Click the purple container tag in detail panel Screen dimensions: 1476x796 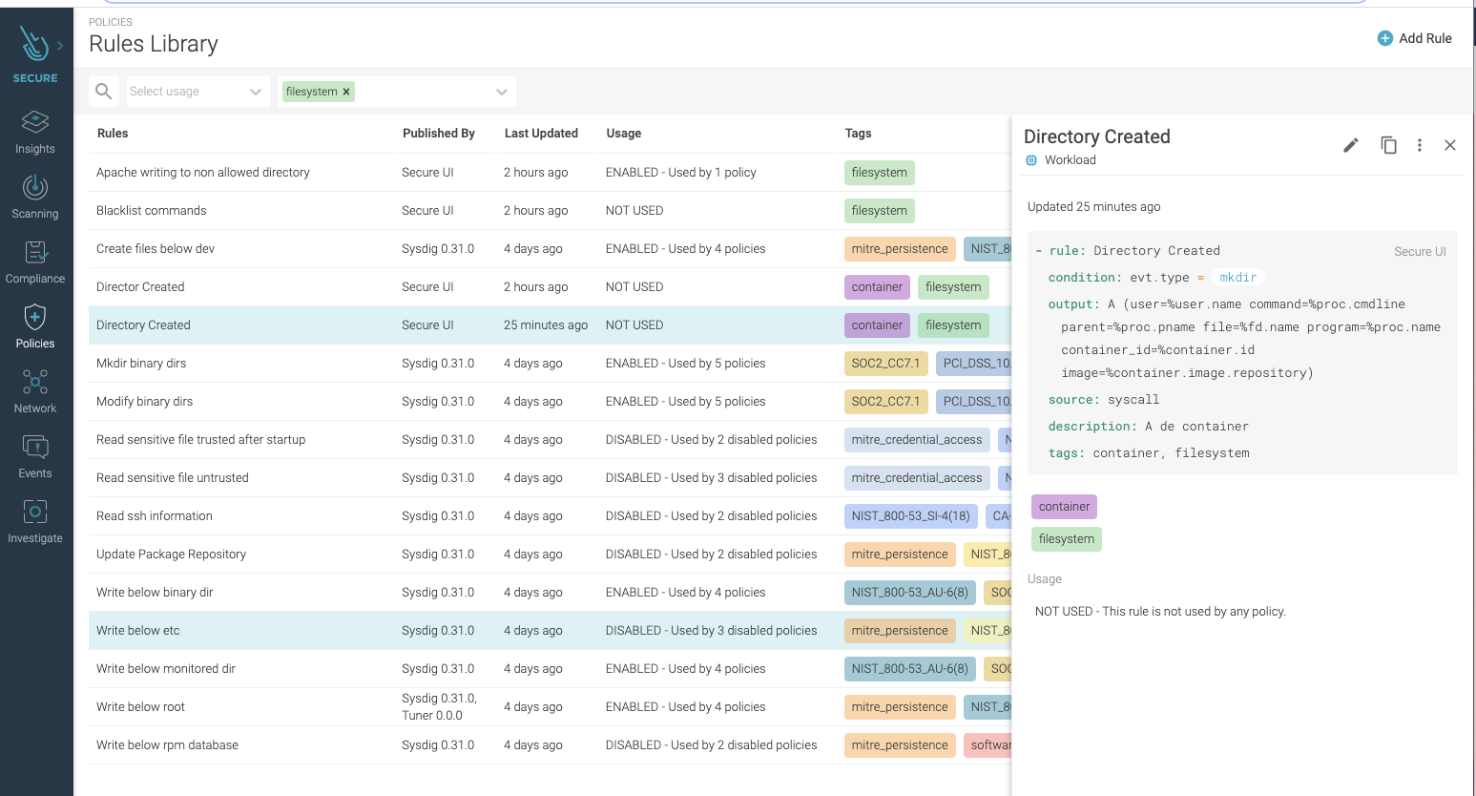(1064, 507)
